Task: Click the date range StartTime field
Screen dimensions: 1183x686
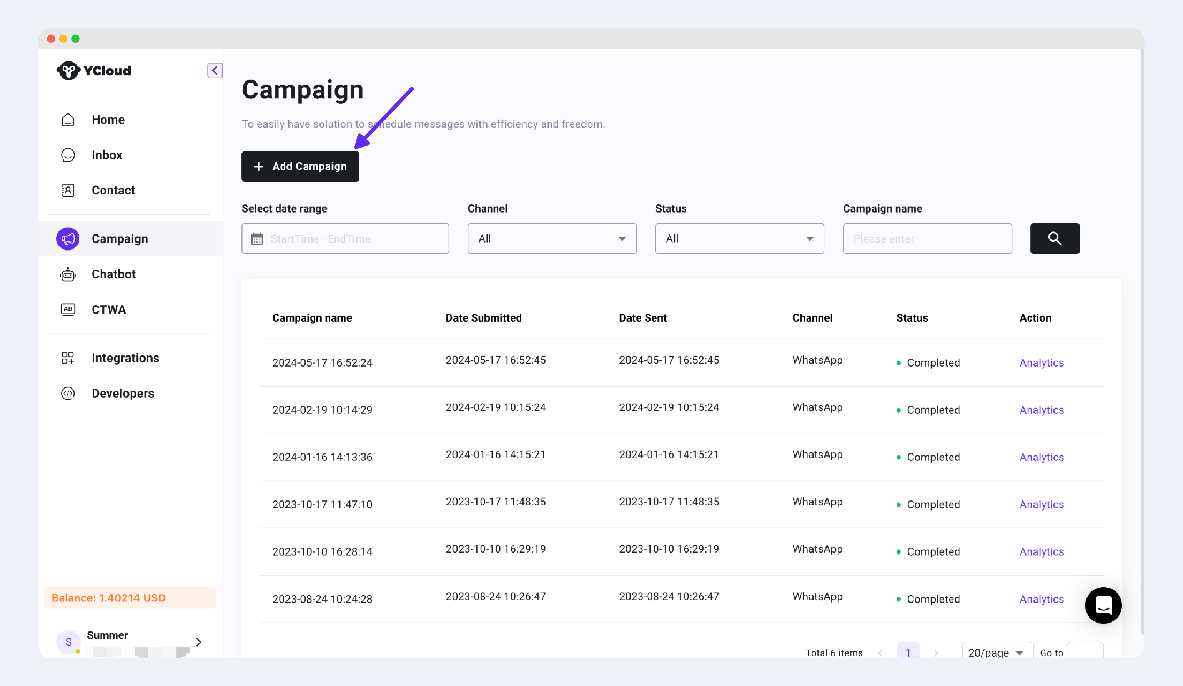Action: (x=345, y=238)
